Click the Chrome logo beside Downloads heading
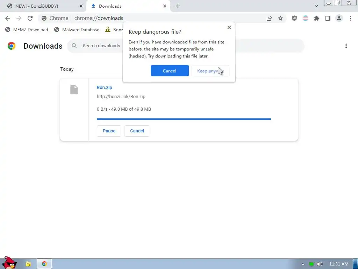358x269 pixels. [x=12, y=46]
